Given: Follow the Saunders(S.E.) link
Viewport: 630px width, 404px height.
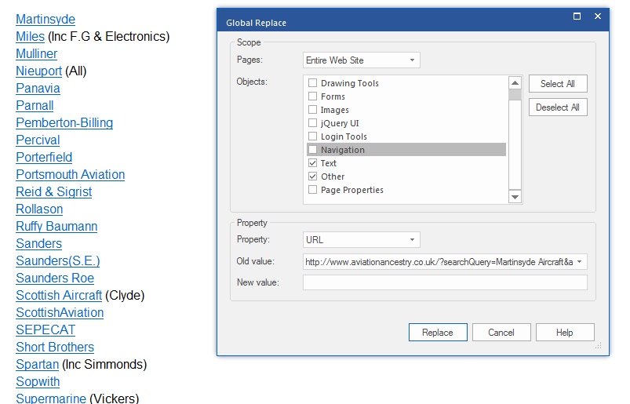Looking at the screenshot, I should click(58, 261).
